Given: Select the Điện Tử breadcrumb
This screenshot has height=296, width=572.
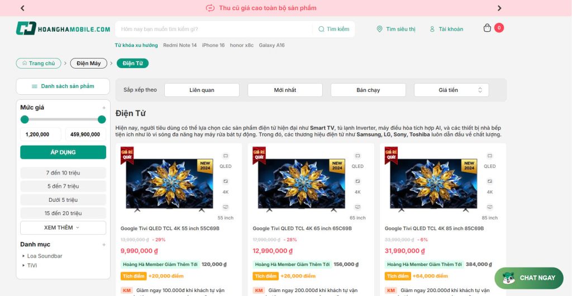Looking at the screenshot, I should (x=132, y=64).
